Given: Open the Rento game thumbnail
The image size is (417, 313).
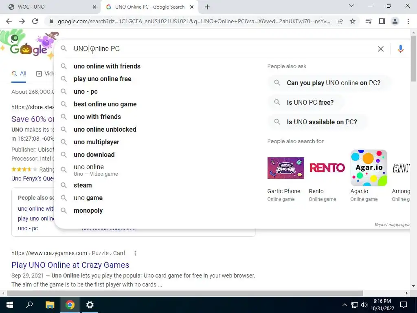Looking at the screenshot, I should [327, 168].
